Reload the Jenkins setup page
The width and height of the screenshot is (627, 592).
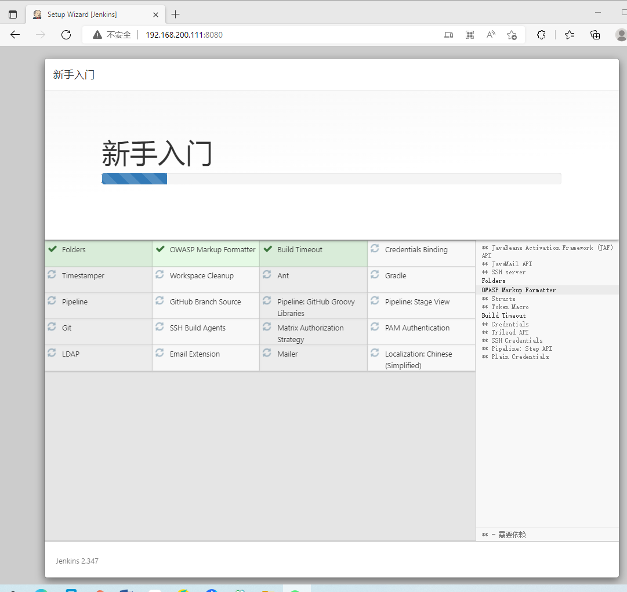tap(66, 35)
